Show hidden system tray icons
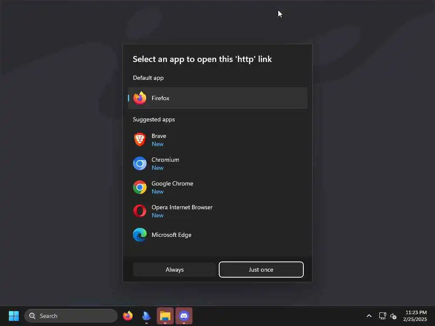Image resolution: width=435 pixels, height=326 pixels. pyautogui.click(x=369, y=316)
